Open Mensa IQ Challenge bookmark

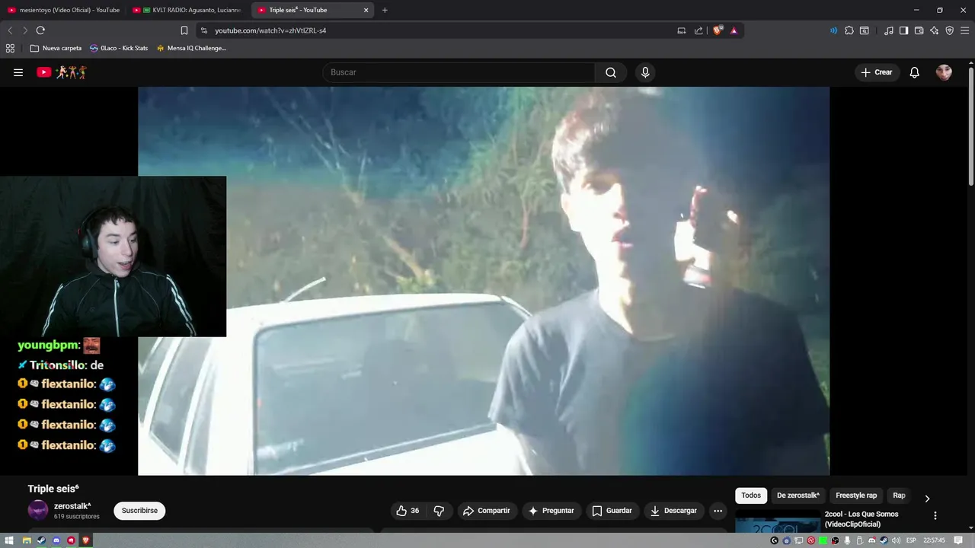tap(191, 48)
